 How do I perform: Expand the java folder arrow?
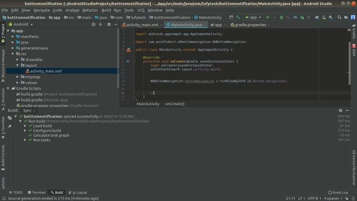[x=13, y=42]
